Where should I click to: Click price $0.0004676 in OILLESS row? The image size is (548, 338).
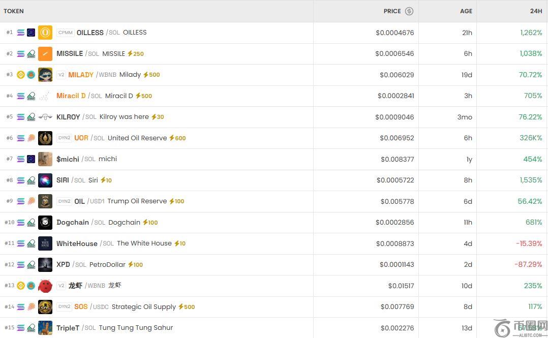point(394,33)
